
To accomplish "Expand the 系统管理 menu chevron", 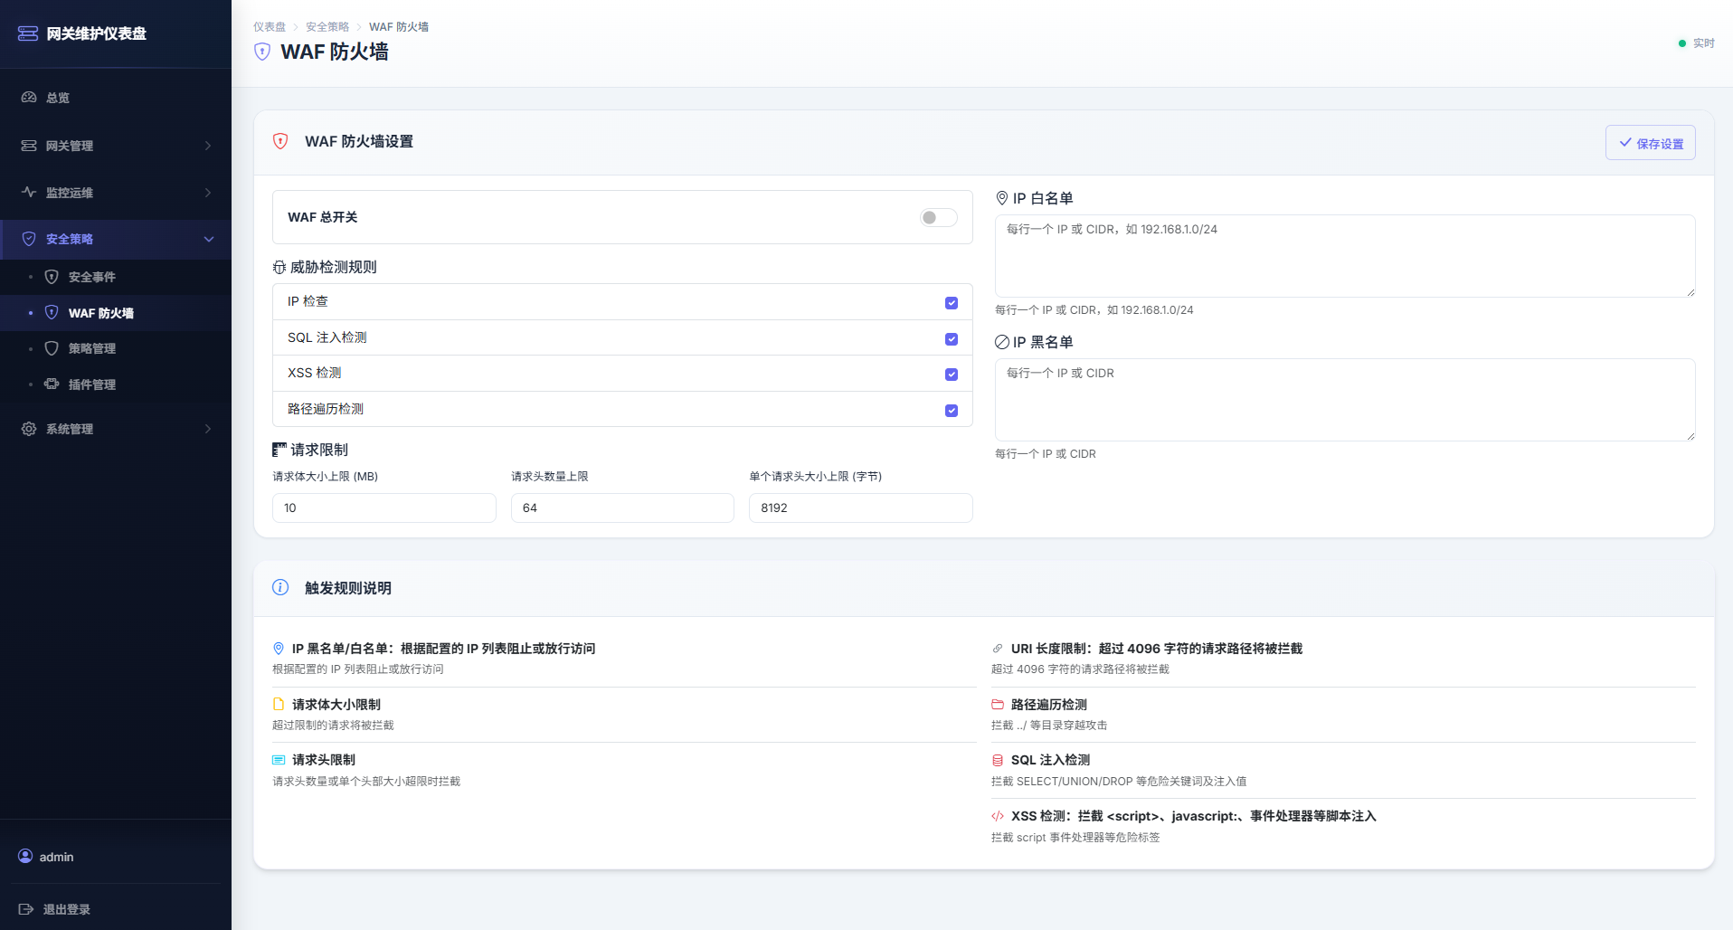I will pyautogui.click(x=208, y=429).
